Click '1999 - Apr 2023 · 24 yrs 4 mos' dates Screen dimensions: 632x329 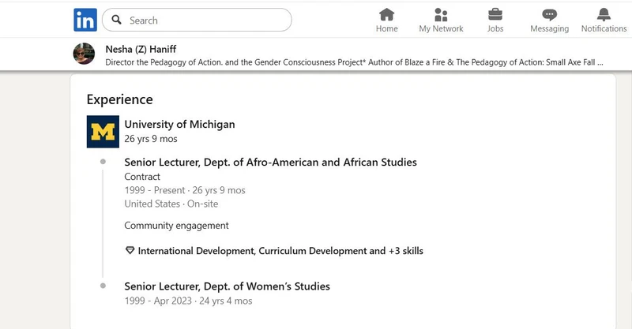[x=188, y=301]
